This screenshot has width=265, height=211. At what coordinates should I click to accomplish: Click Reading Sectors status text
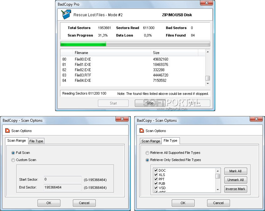tap(84, 93)
